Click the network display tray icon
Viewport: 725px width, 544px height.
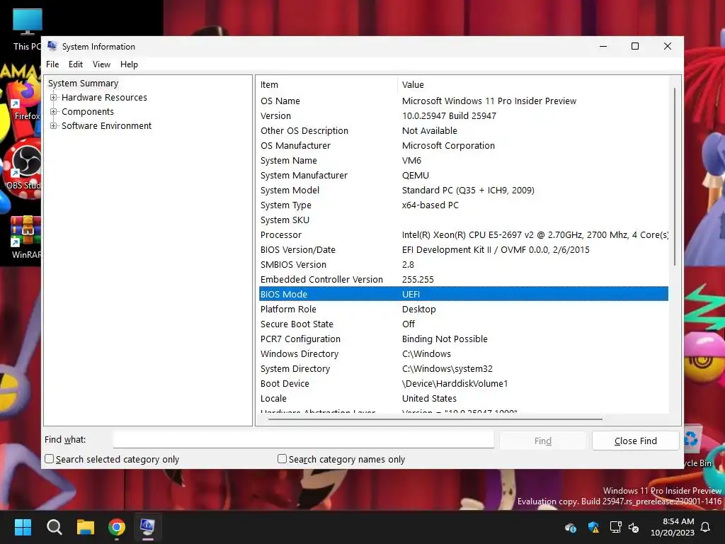(x=615, y=527)
